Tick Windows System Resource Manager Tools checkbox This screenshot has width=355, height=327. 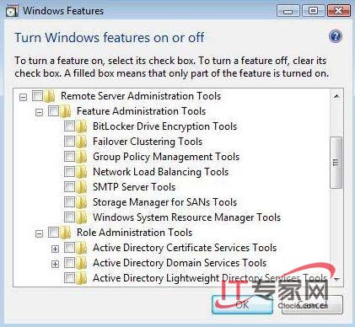click(x=69, y=217)
